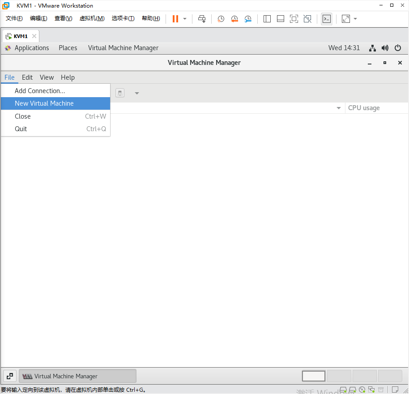
Task: Open the message log icon in status bar
Action: click(395, 390)
